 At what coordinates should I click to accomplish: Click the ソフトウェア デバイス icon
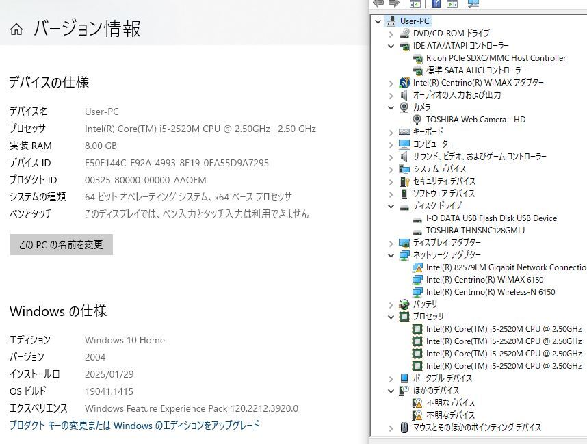(404, 194)
